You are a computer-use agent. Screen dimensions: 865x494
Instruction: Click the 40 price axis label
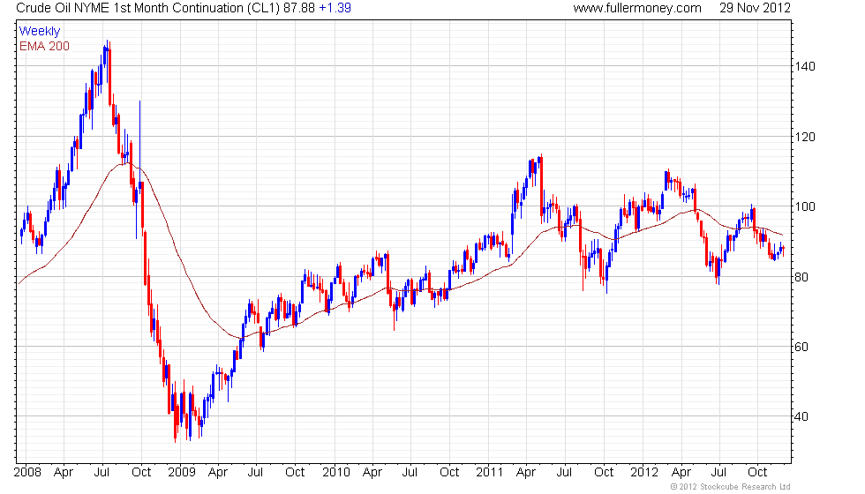[x=801, y=416]
